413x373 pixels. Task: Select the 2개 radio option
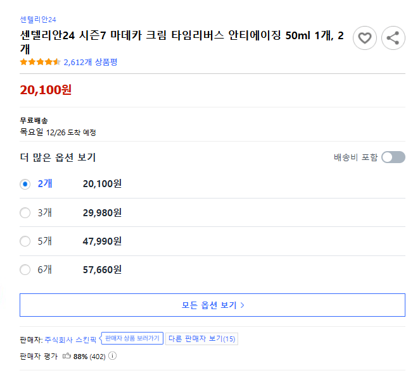[x=25, y=184]
